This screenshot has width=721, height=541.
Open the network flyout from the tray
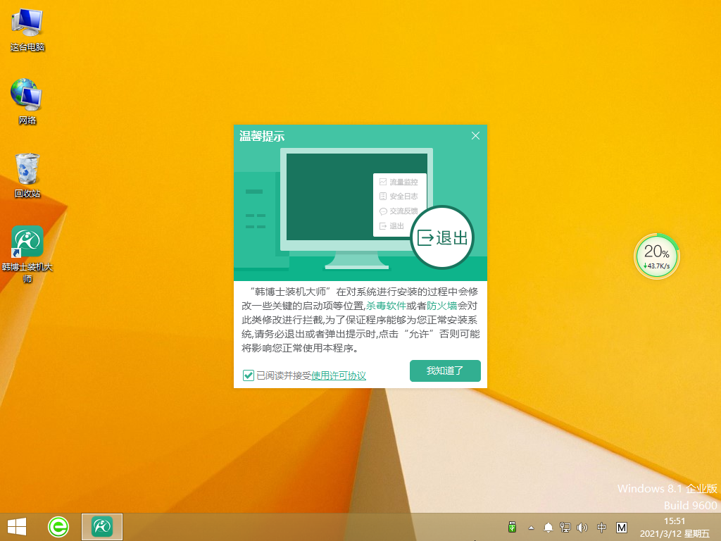click(x=564, y=526)
